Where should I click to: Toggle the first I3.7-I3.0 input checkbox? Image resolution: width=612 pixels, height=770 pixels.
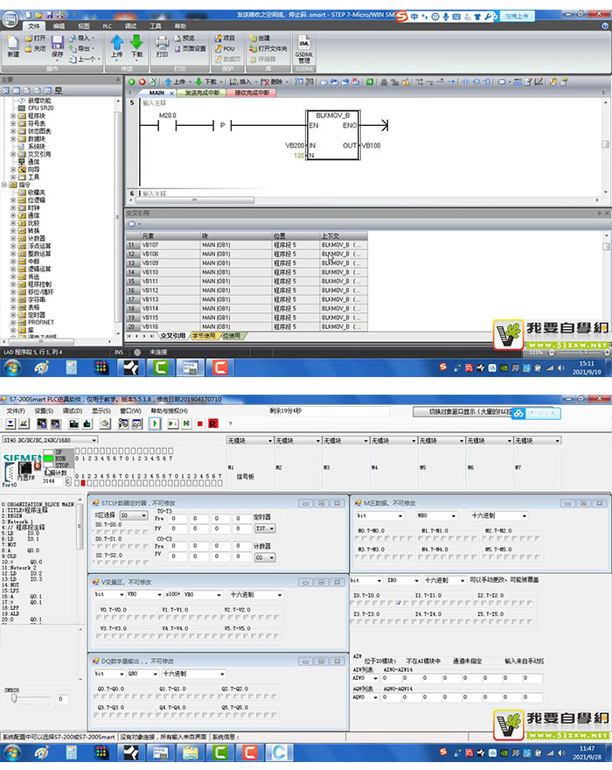[x=353, y=621]
